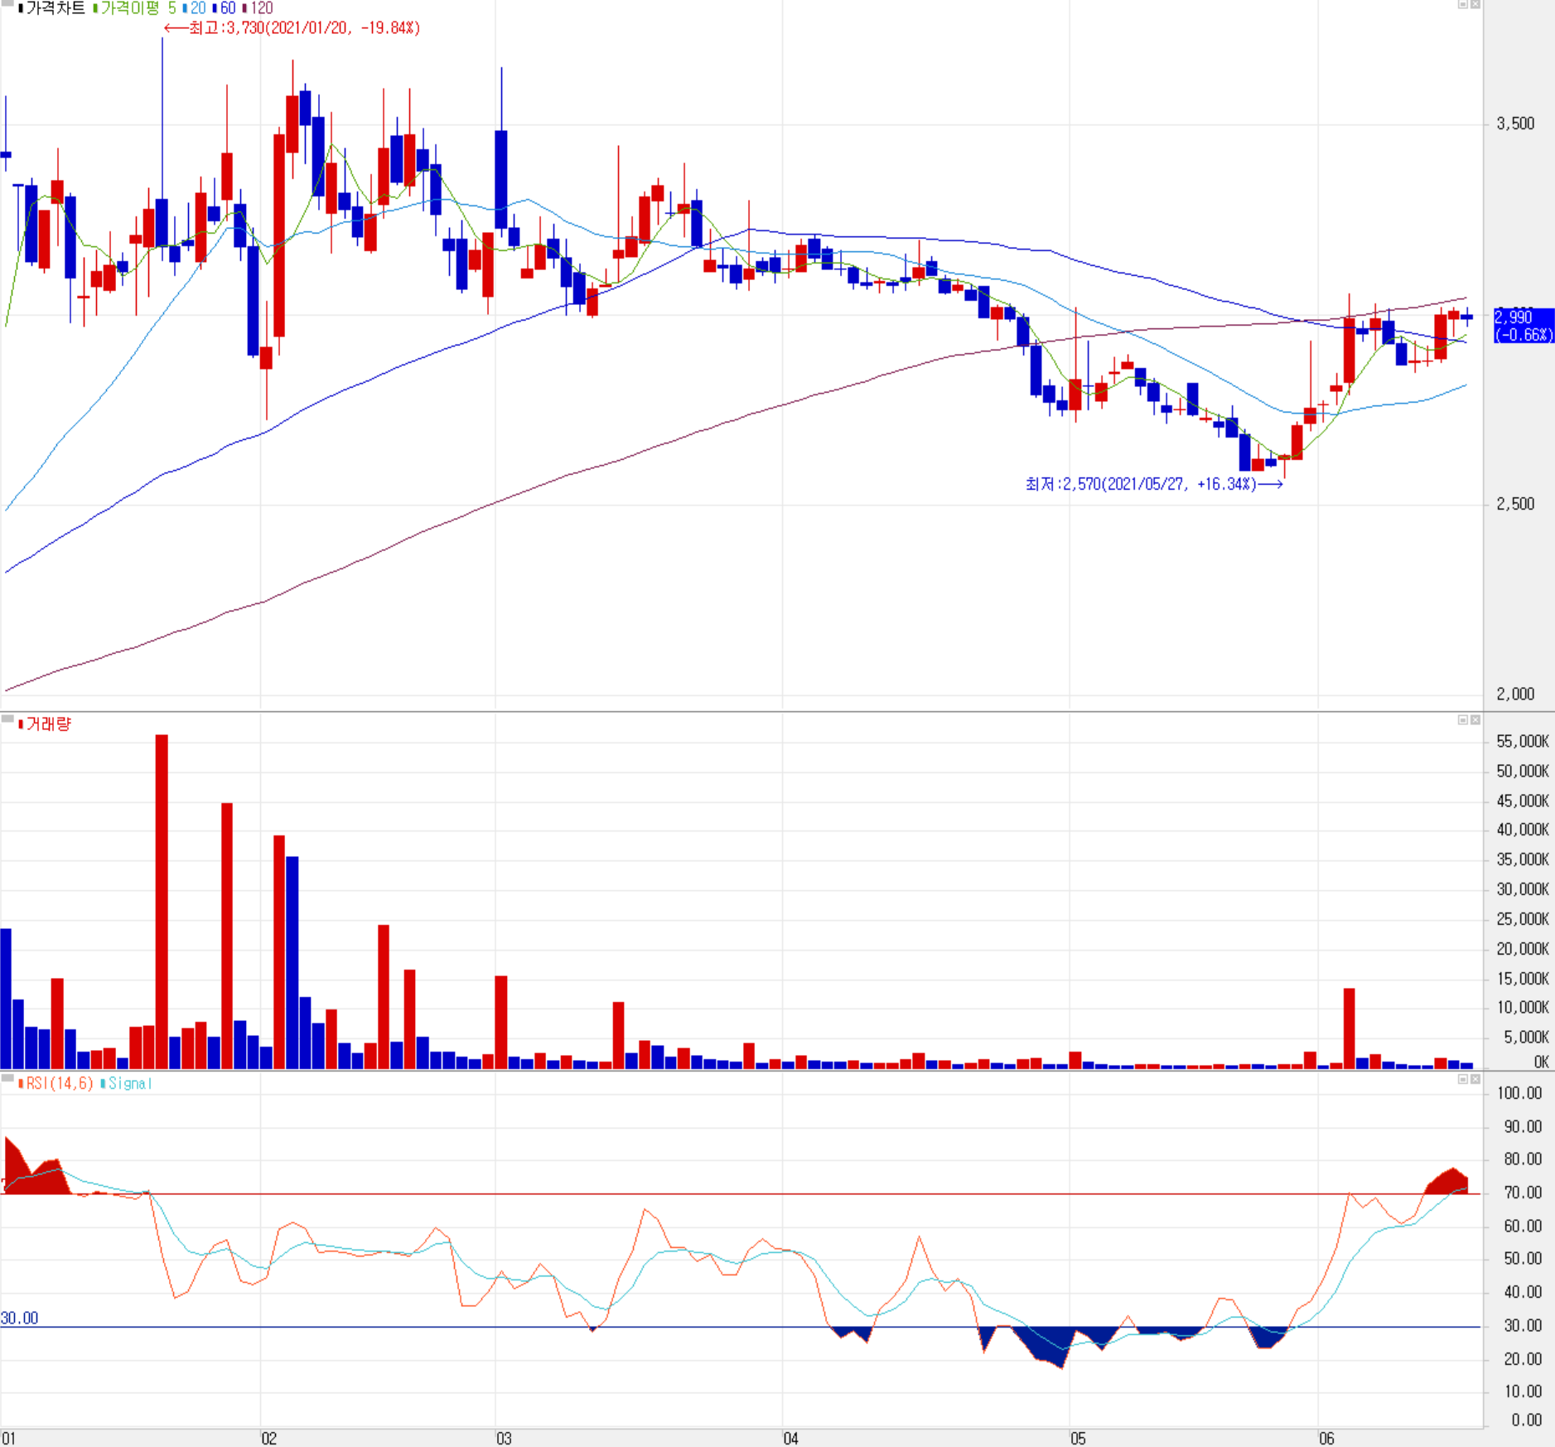Image resolution: width=1555 pixels, height=1447 pixels.
Task: Click the 70.00 RSI axis label
Action: coord(1523,1193)
